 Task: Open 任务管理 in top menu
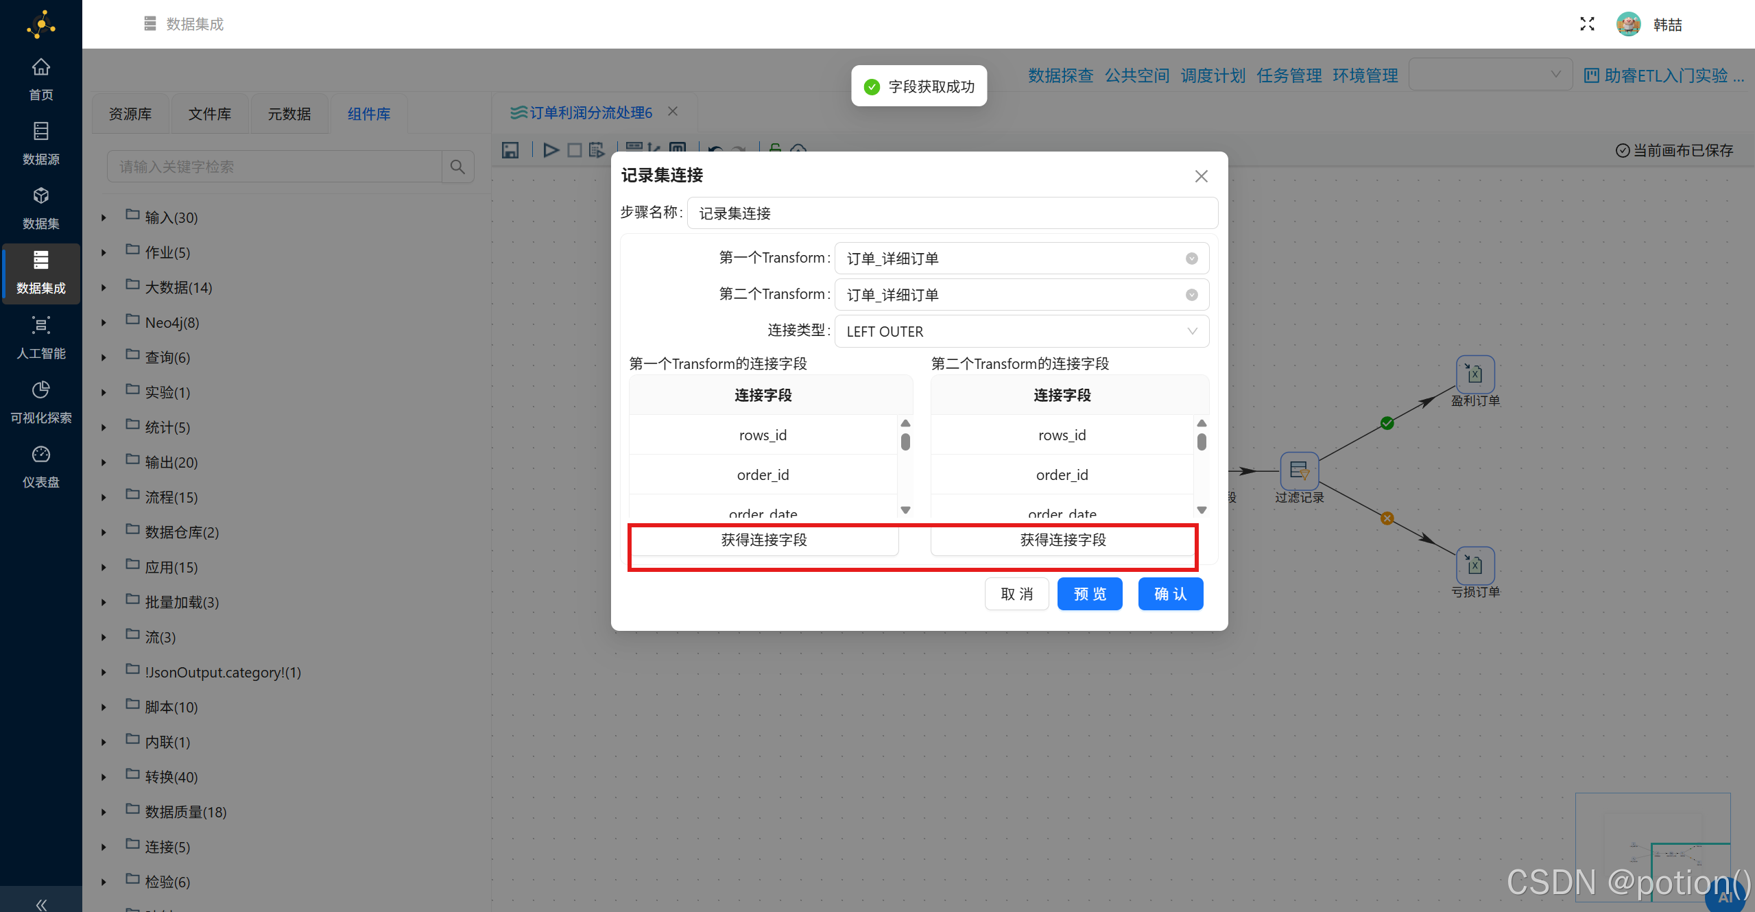[1289, 75]
